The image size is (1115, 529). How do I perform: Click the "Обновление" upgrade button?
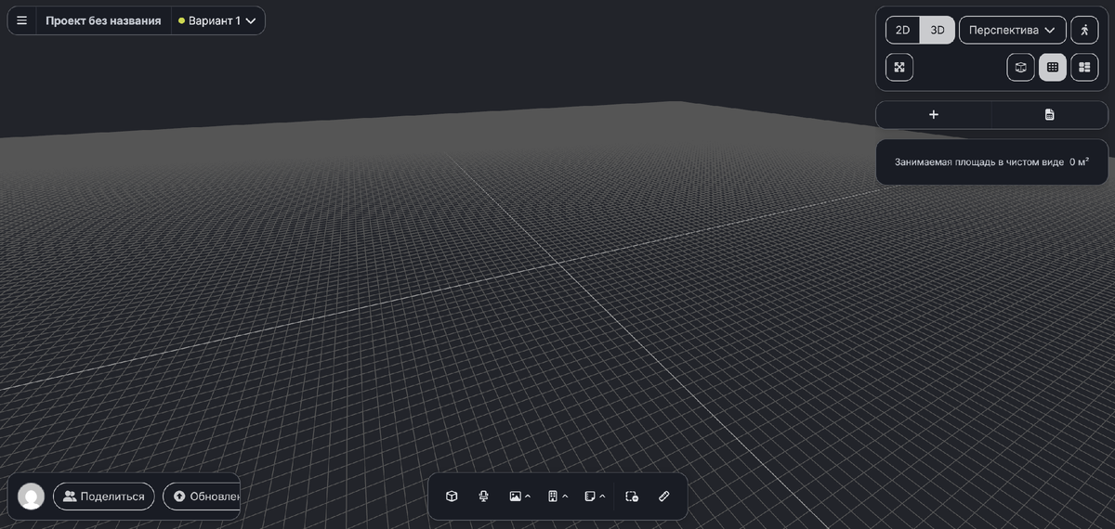[202, 497]
